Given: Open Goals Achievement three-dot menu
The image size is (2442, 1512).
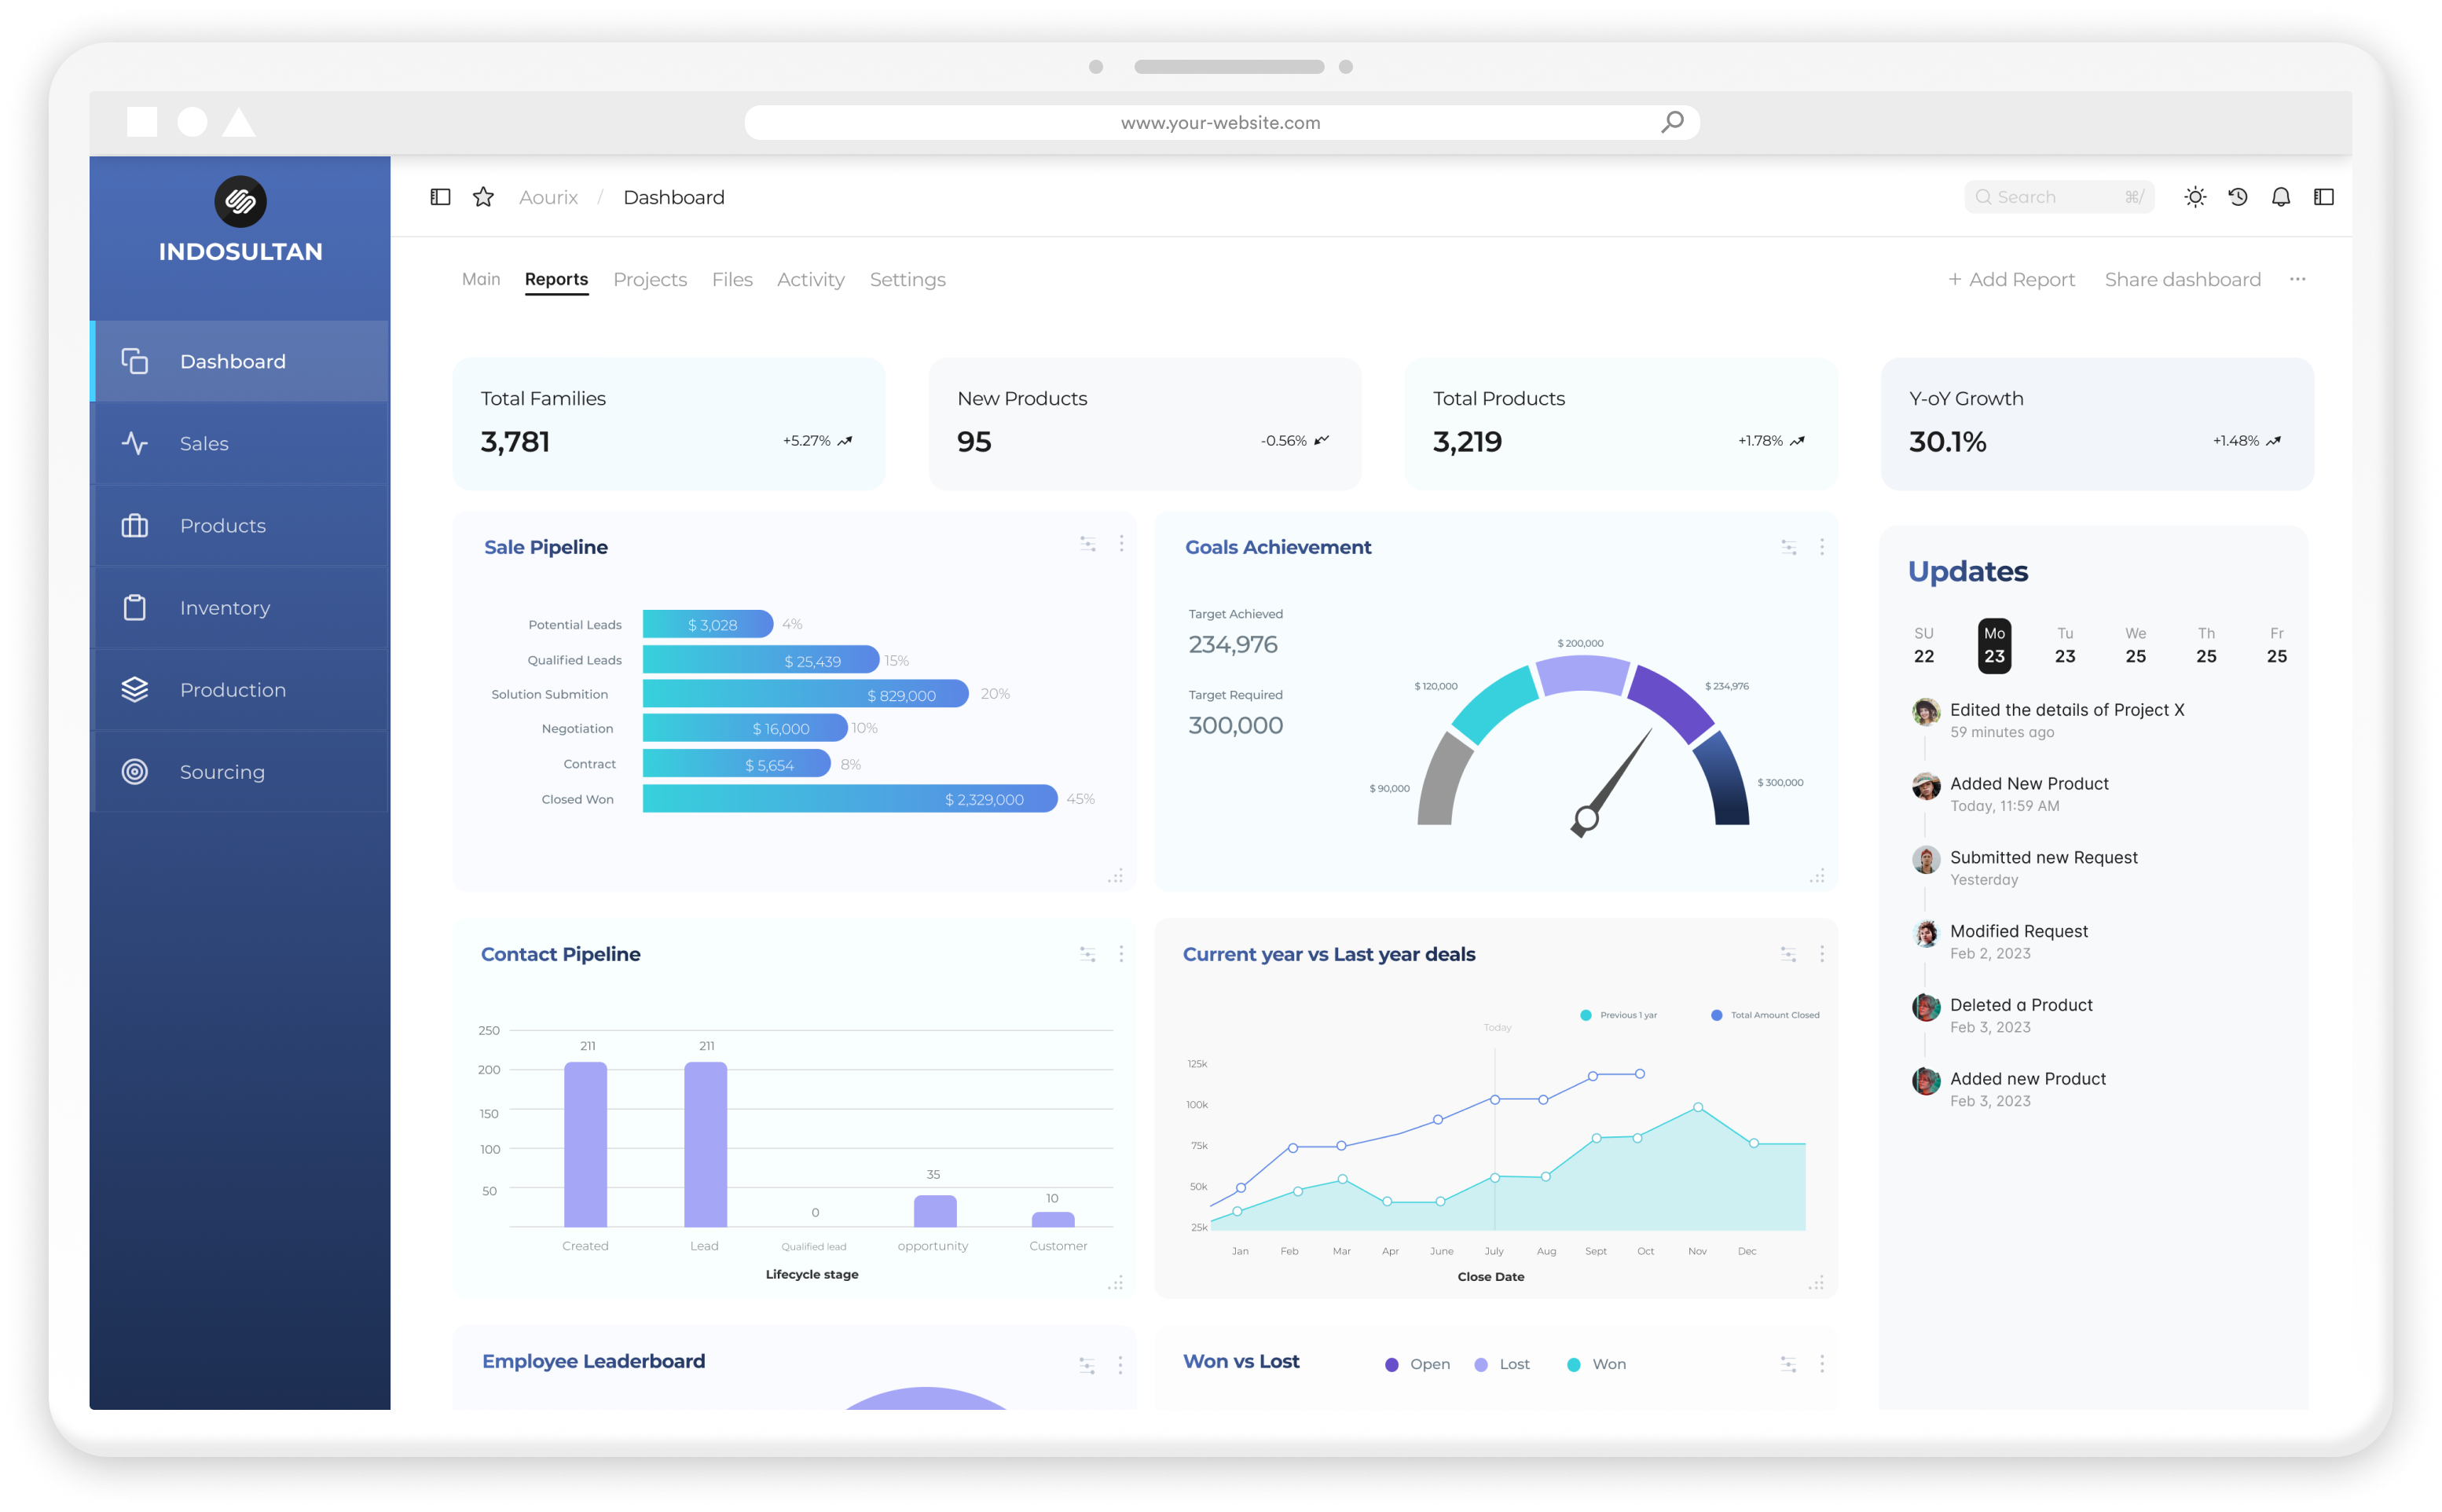Looking at the screenshot, I should pyautogui.click(x=1822, y=547).
